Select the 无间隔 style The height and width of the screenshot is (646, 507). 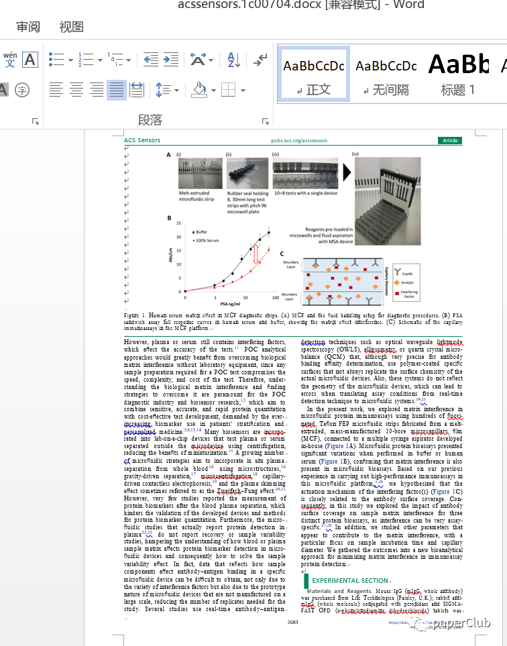pyautogui.click(x=386, y=74)
